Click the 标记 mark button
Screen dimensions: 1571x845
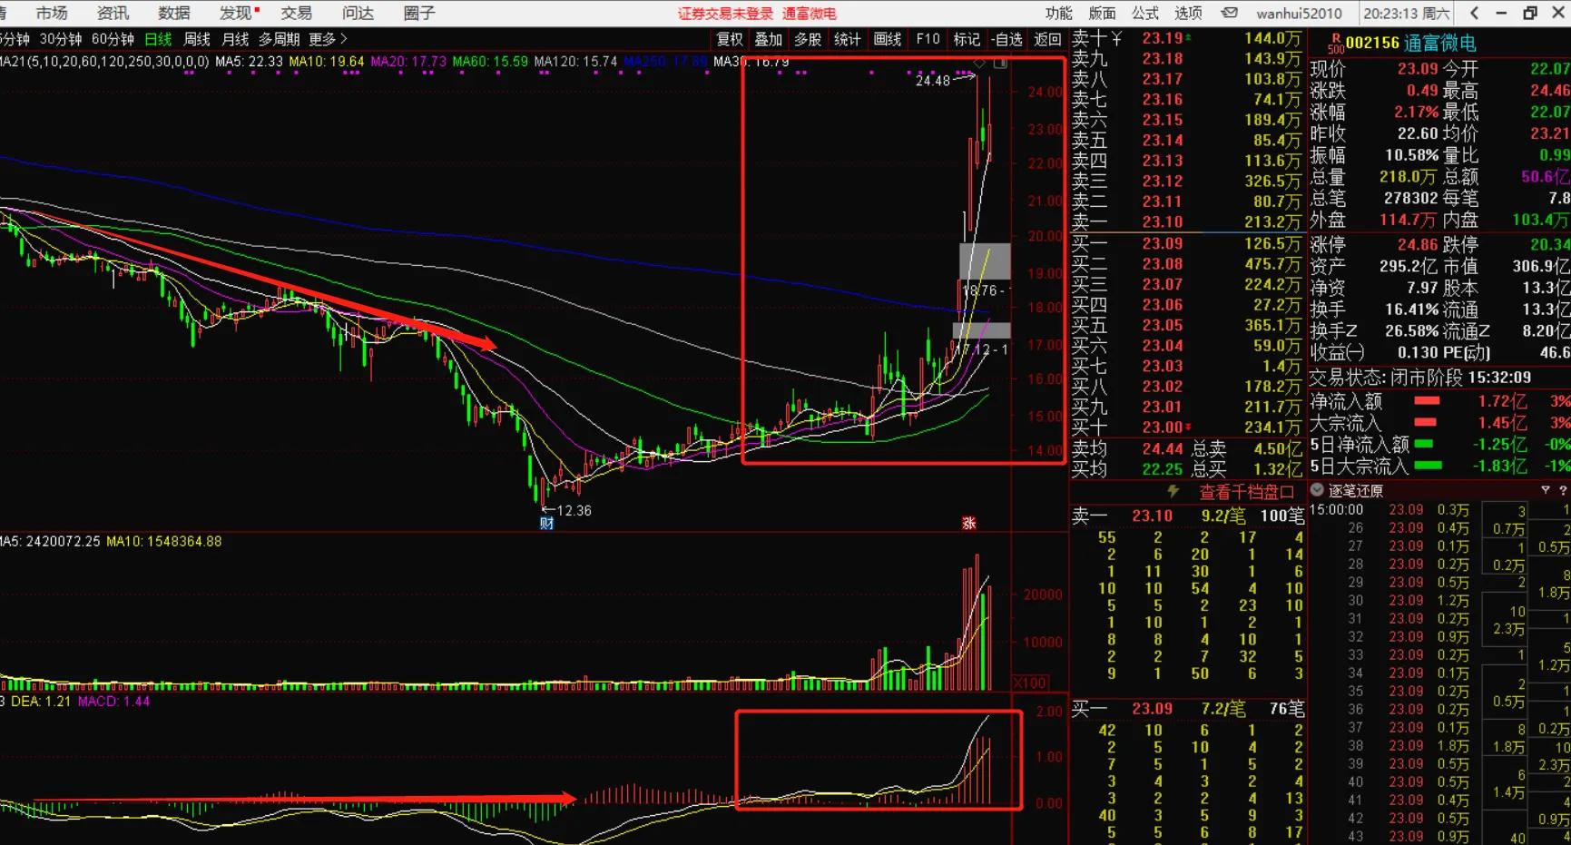967,39
